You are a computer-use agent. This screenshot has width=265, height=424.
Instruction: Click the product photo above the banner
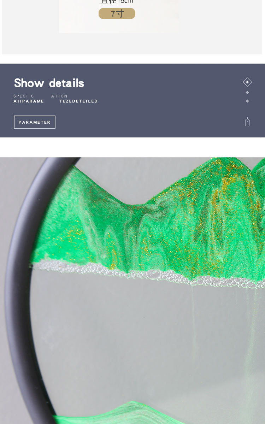[119, 16]
